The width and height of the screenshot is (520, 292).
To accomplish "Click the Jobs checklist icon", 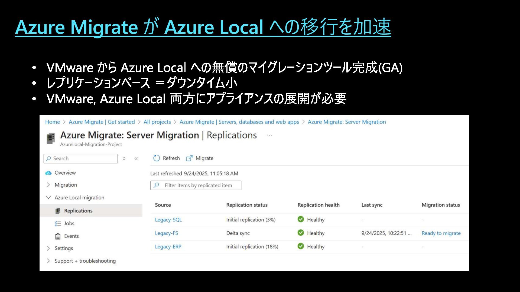I will [x=58, y=224].
